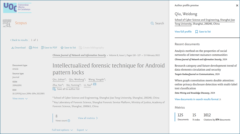Click the Download icon
This screenshot has height=134, width=240.
pyautogui.click(x=13, y=48)
